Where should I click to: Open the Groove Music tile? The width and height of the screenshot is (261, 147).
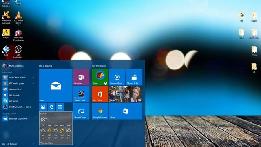click(117, 77)
